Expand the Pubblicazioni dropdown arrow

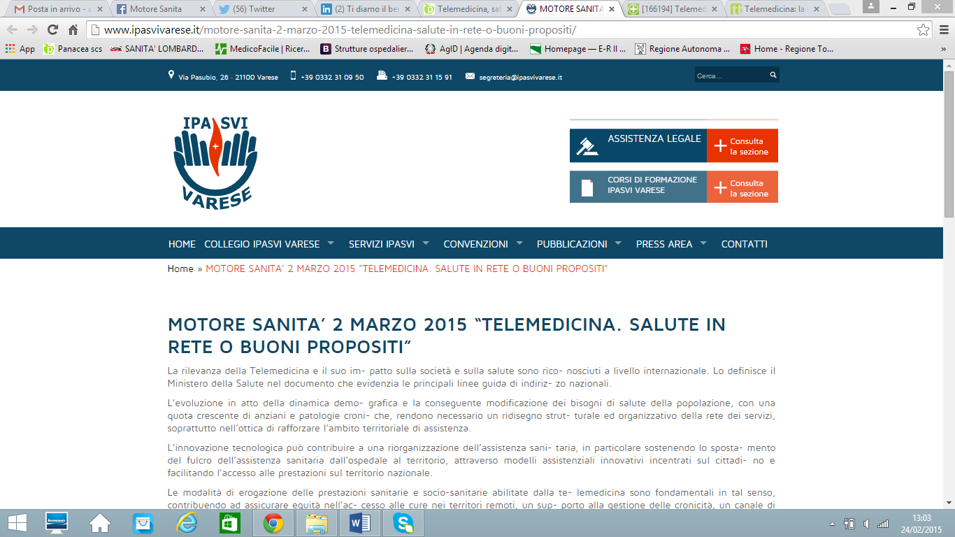pyautogui.click(x=618, y=243)
